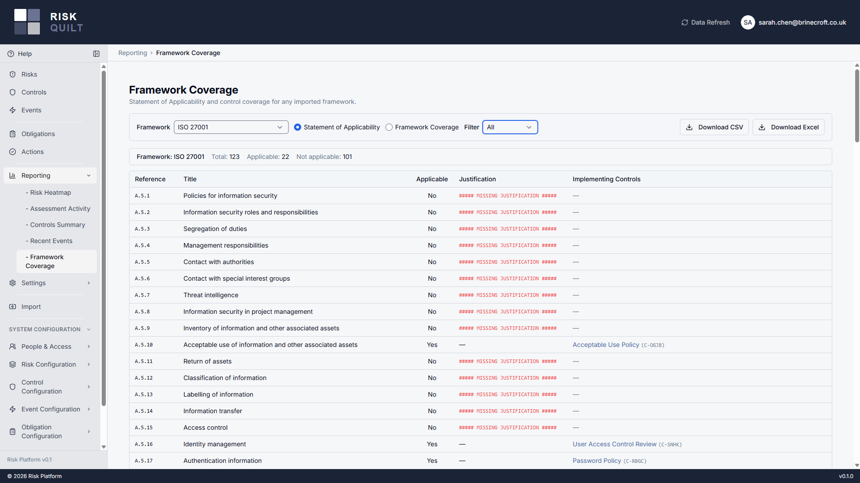The image size is (860, 483).
Task: Open the Framework ISO 27001 dropdown
Action: coord(231,127)
